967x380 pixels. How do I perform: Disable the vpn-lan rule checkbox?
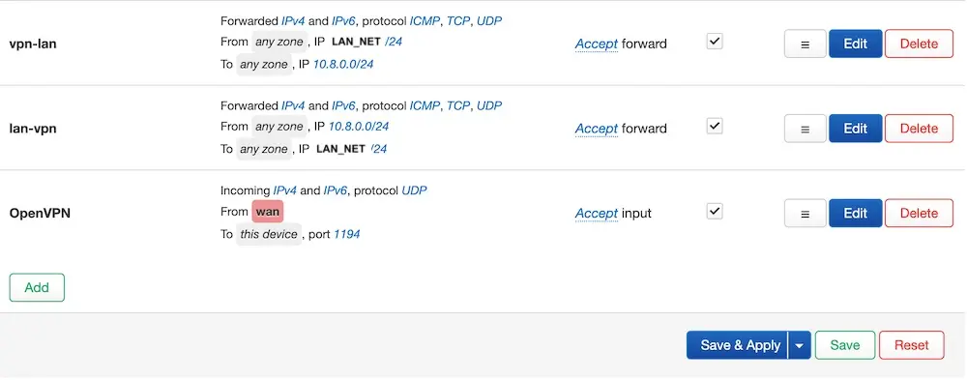click(715, 42)
